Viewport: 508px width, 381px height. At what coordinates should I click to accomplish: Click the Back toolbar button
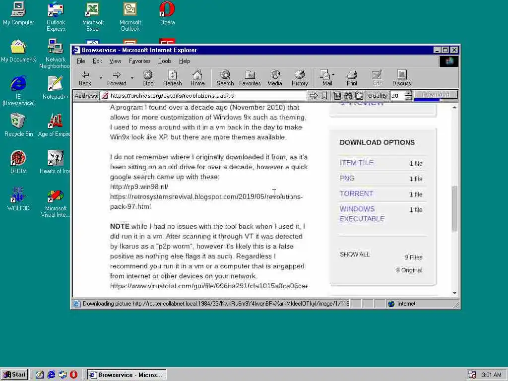pyautogui.click(x=85, y=78)
